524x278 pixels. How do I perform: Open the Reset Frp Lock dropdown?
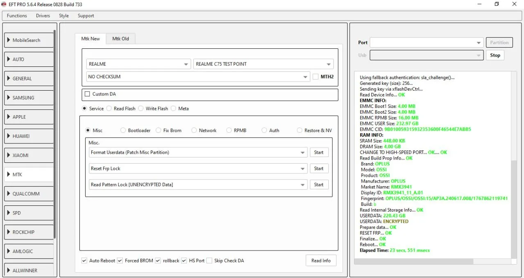coord(198,169)
